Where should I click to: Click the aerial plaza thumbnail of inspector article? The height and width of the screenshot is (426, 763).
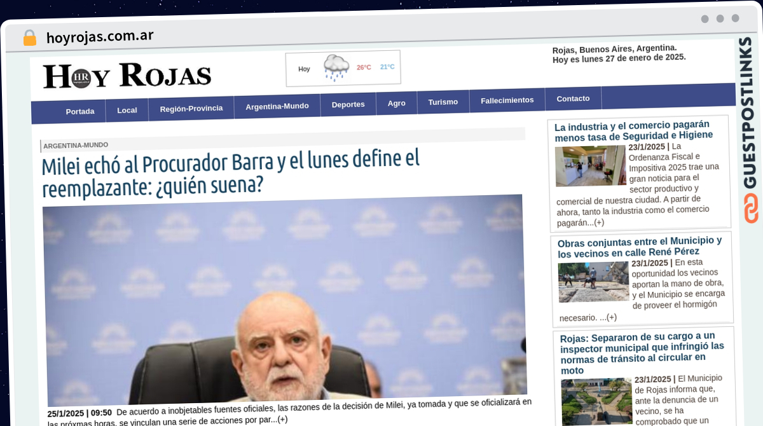coord(596,402)
